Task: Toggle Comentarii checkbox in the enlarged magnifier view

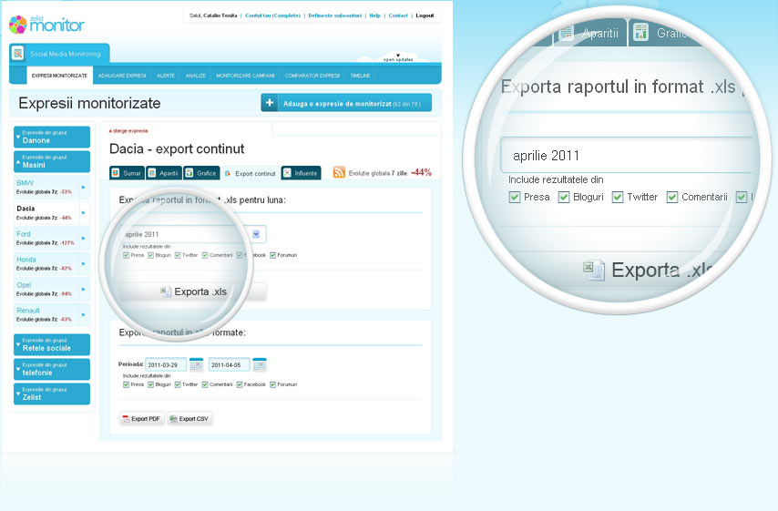Action: pyautogui.click(x=672, y=198)
